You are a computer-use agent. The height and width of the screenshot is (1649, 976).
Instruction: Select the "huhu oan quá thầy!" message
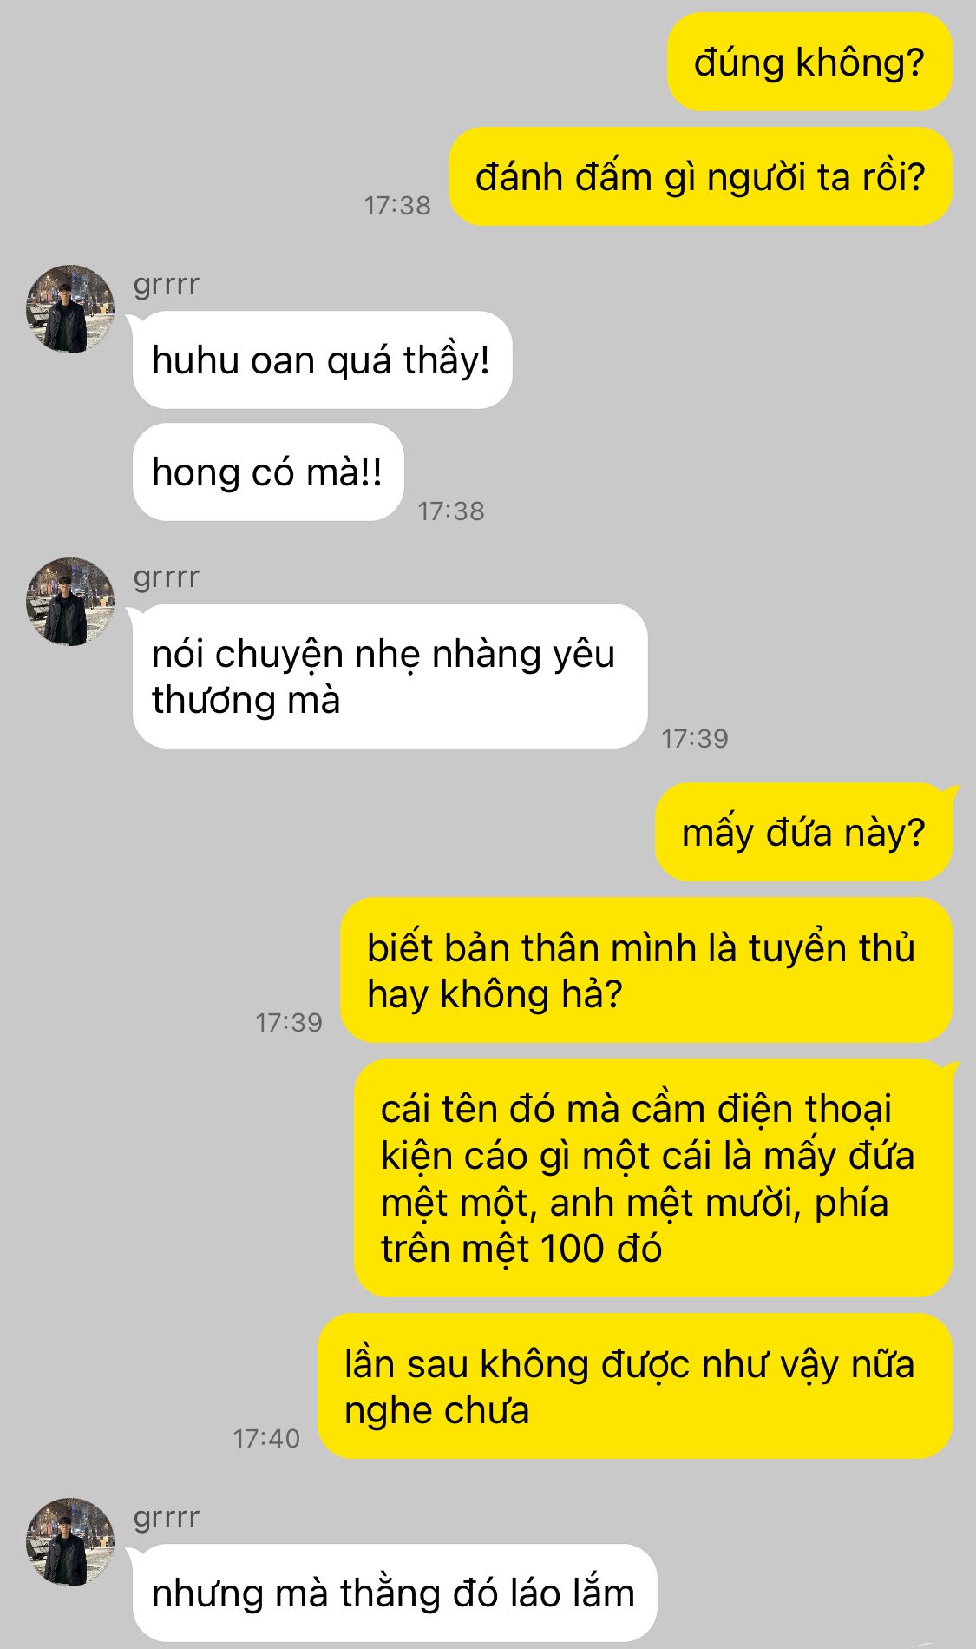pos(322,359)
